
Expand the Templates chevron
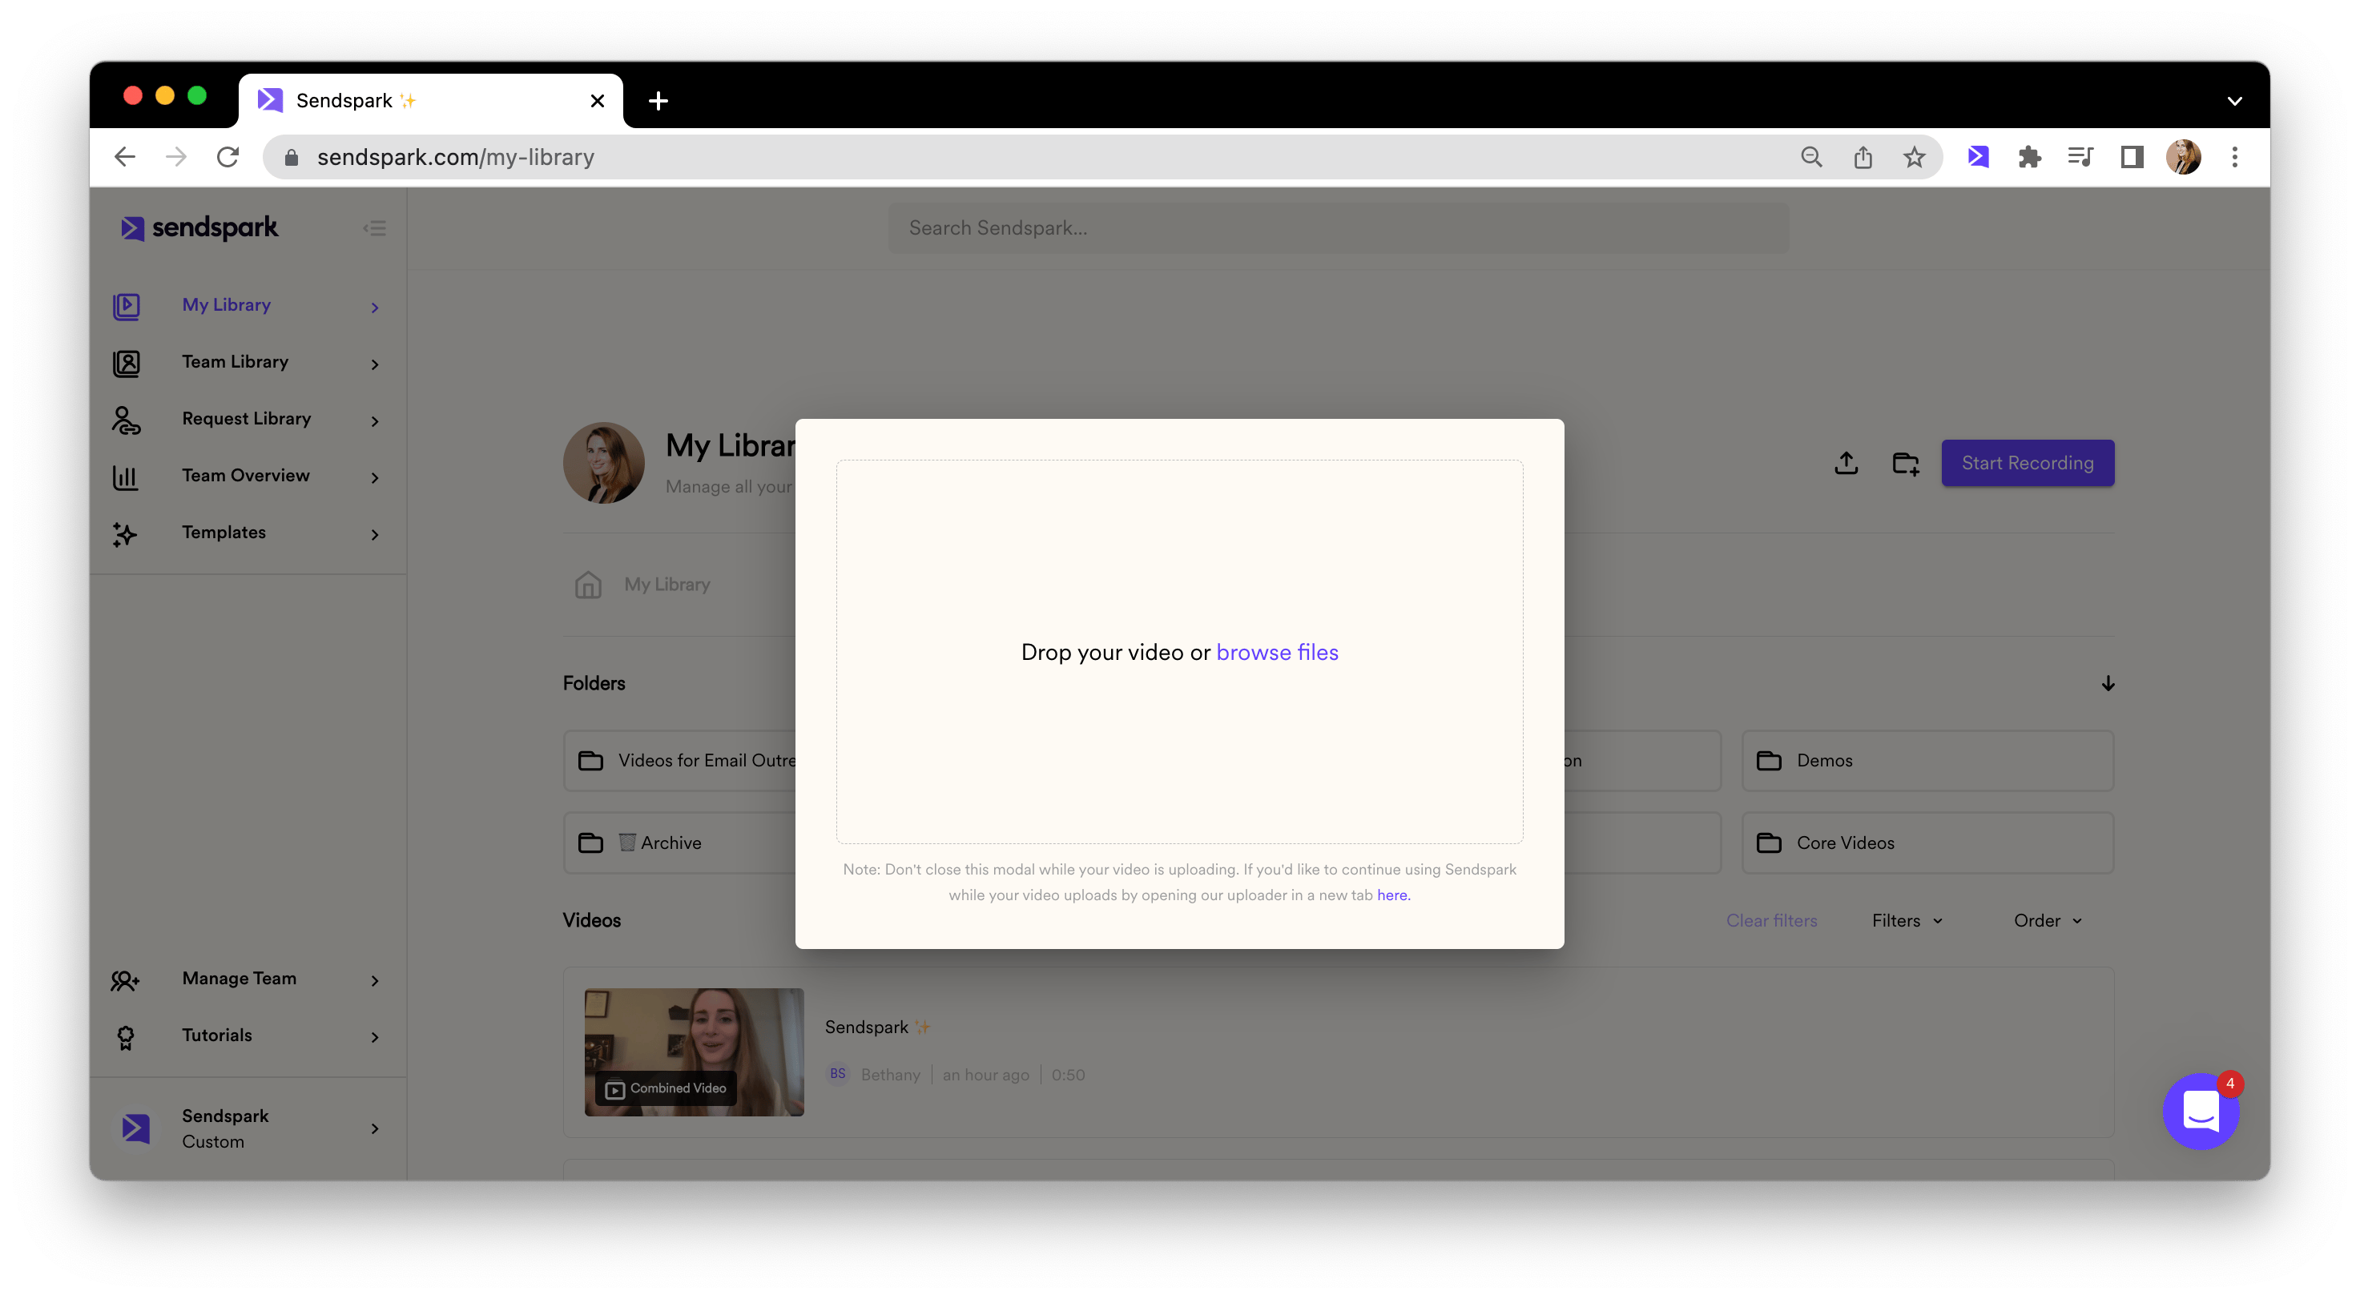point(375,535)
